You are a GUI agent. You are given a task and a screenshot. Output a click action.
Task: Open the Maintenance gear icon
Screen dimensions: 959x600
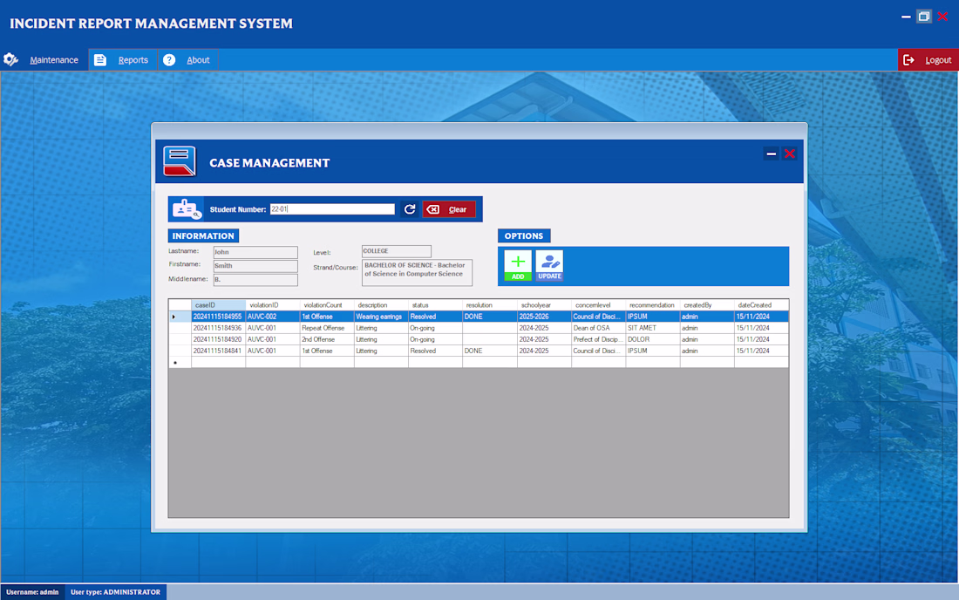11,59
